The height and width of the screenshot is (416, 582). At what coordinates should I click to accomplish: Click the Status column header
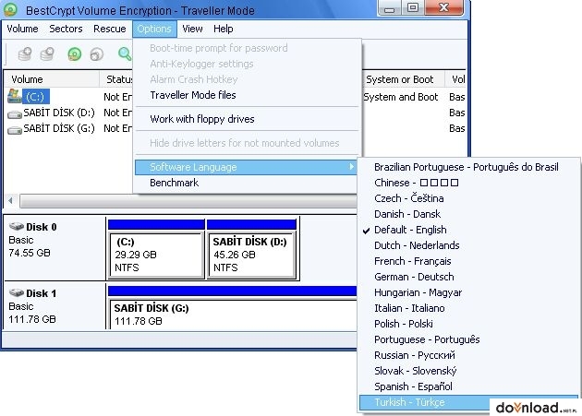tap(116, 79)
